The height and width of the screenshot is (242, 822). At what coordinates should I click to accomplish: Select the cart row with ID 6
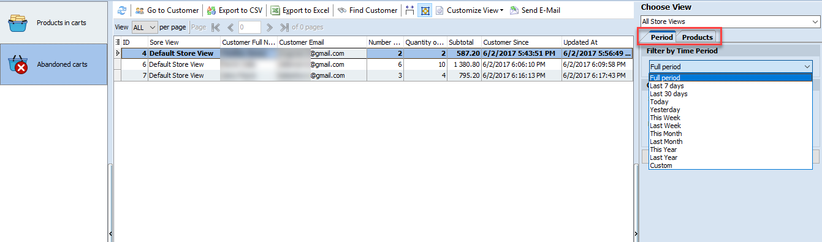[373, 64]
